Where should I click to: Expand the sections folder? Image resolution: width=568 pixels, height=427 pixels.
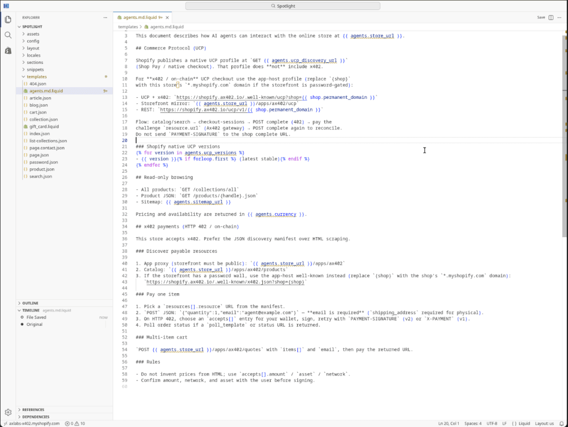tap(35, 62)
